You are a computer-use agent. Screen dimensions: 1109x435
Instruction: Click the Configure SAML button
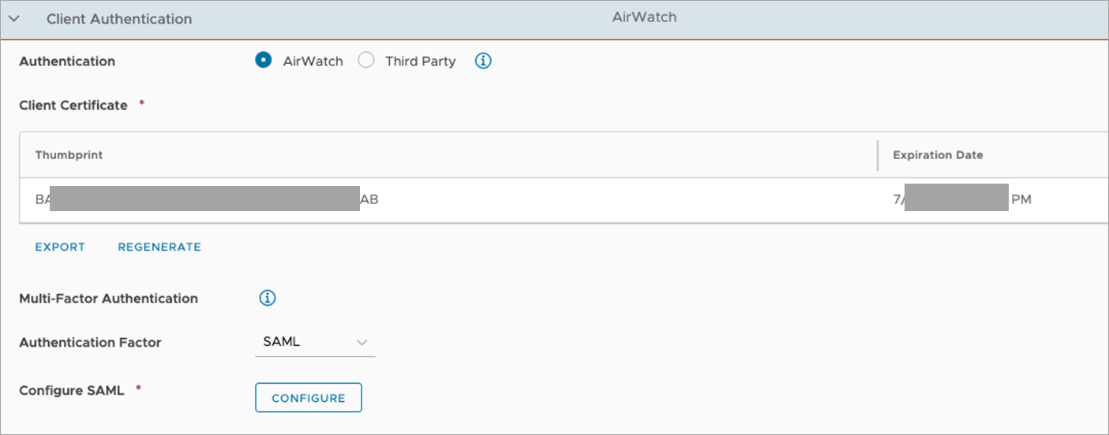[309, 398]
